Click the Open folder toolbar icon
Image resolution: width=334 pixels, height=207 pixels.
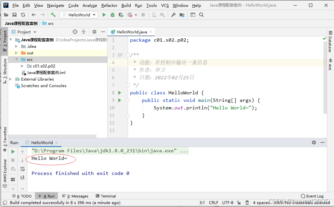point(6,15)
